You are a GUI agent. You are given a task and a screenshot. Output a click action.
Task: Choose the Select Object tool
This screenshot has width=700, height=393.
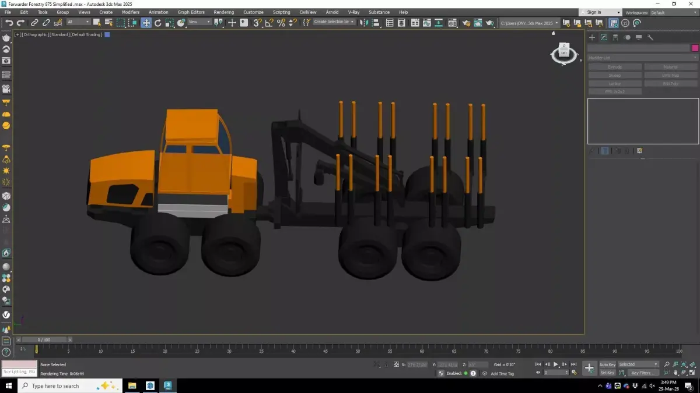pyautogui.click(x=97, y=23)
